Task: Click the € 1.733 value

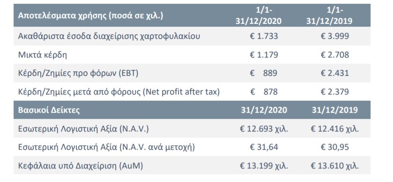Action: [x=264, y=36]
